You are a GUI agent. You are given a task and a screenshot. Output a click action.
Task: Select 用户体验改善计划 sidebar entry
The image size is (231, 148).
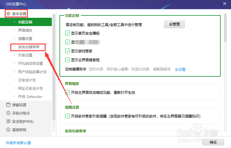click(x=32, y=72)
